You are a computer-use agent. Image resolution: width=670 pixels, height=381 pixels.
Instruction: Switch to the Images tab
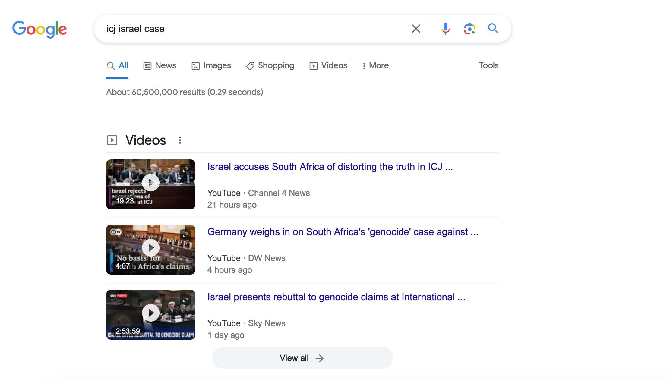coord(211,65)
